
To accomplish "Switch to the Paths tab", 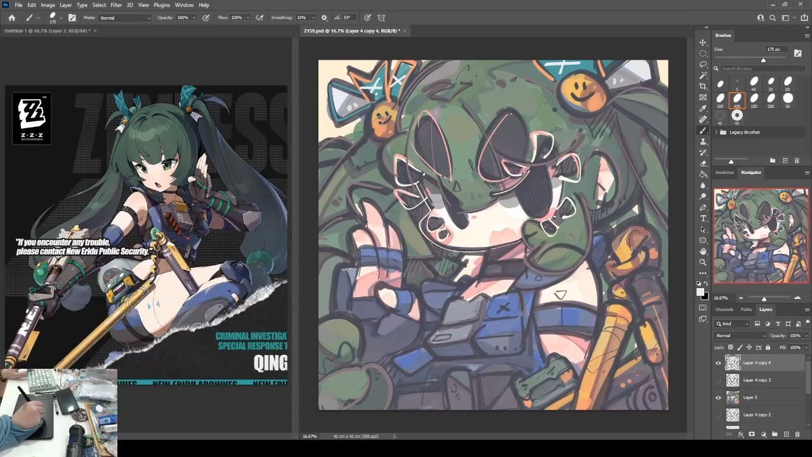I will (x=746, y=309).
